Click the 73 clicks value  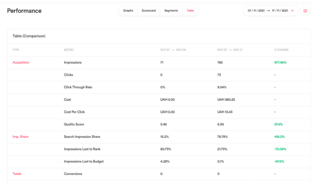coord(219,75)
